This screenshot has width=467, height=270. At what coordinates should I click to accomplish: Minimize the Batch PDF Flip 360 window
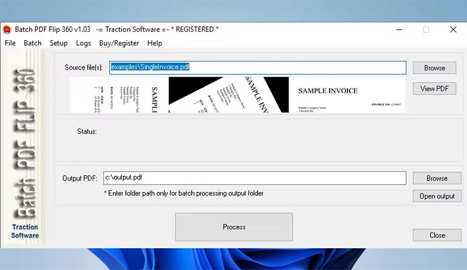tap(399, 30)
